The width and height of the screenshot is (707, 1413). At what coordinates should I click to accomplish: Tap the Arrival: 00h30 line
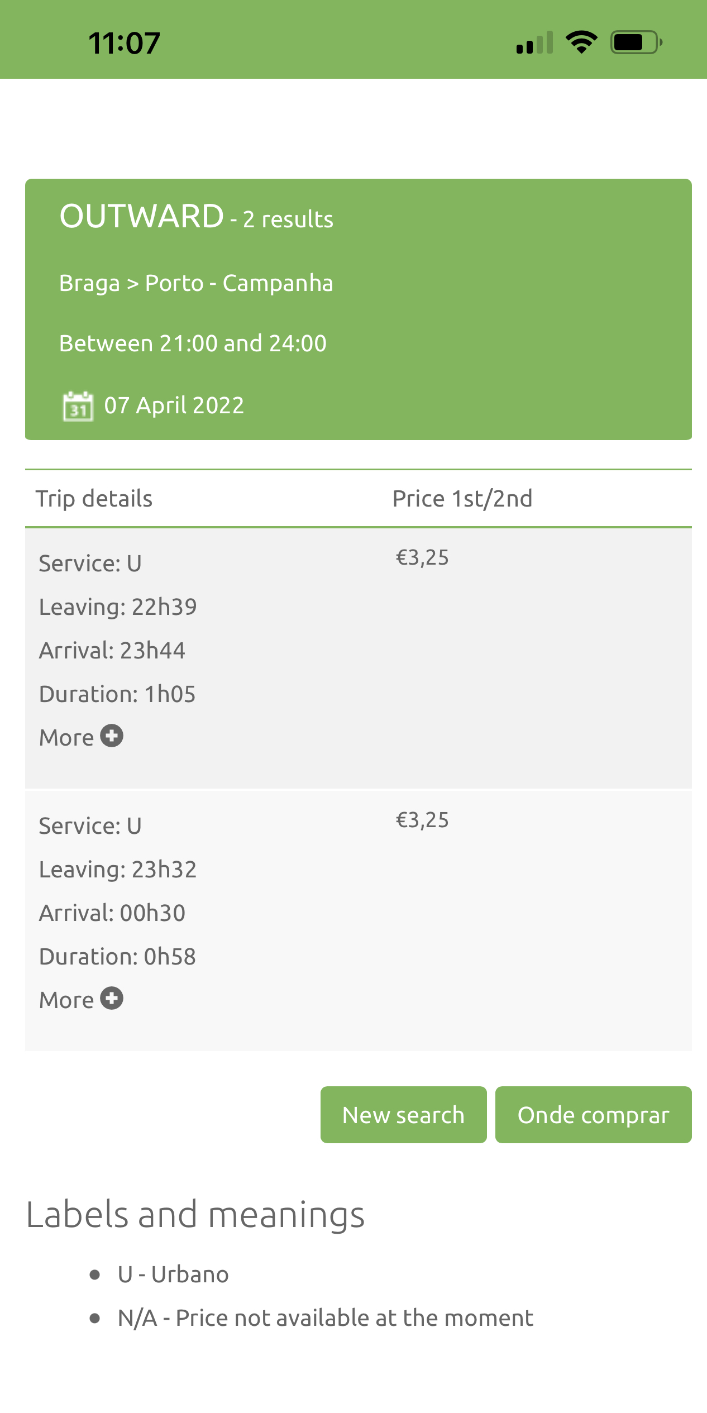[112, 913]
